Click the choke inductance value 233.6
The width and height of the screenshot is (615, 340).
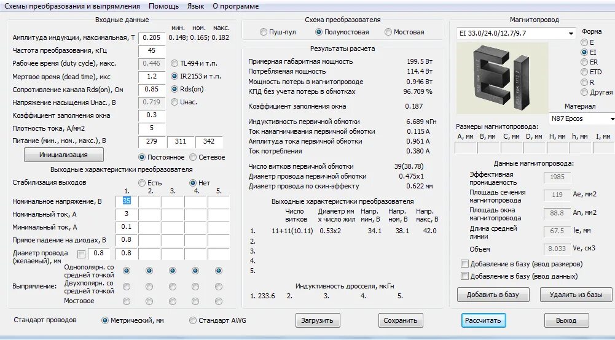coord(266,296)
